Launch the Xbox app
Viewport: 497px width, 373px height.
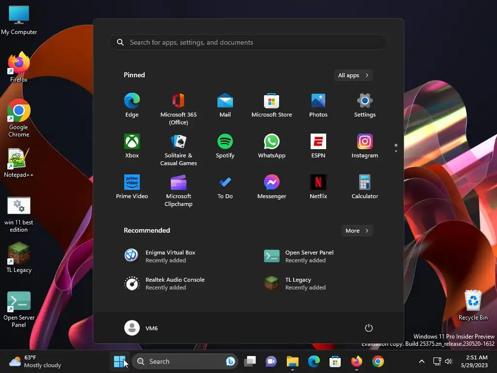(132, 146)
